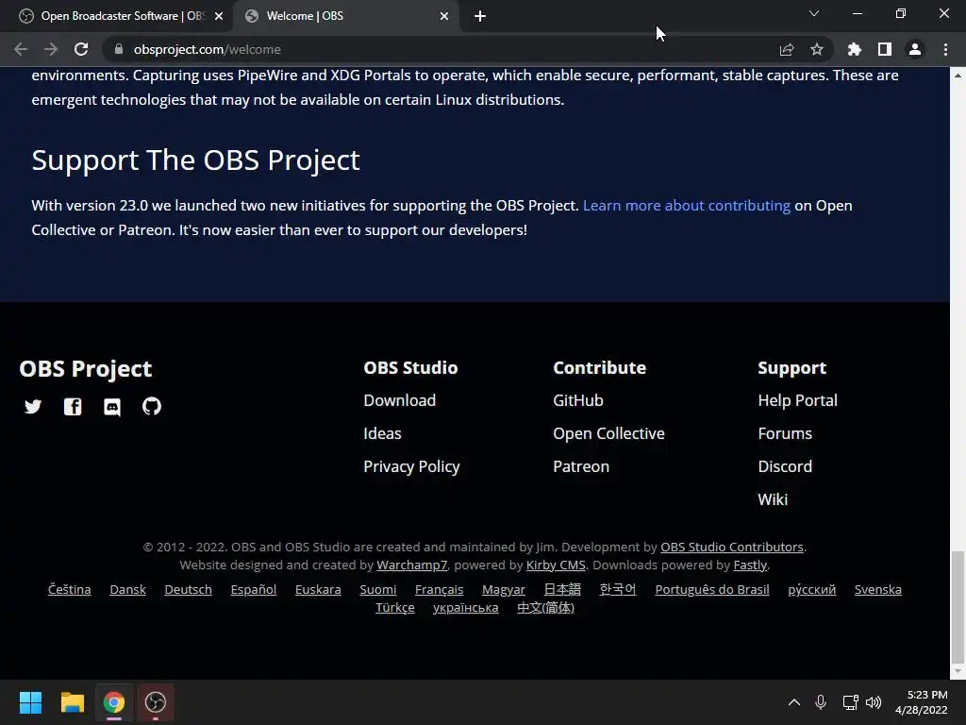Switch language to Dansk

[127, 589]
